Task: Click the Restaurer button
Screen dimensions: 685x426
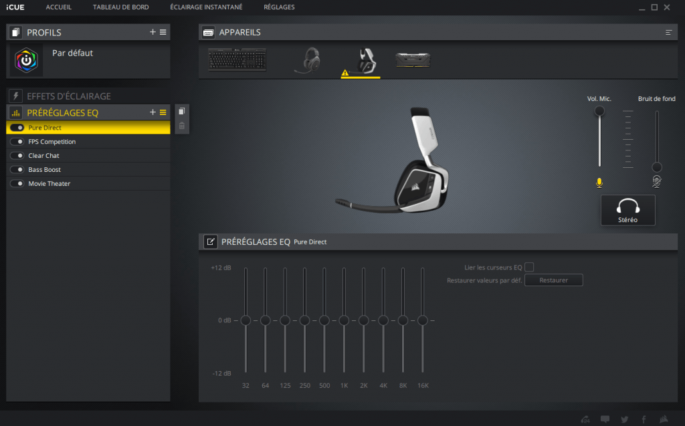Action: 553,280
